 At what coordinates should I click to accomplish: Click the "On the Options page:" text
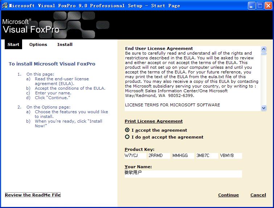click(49, 107)
